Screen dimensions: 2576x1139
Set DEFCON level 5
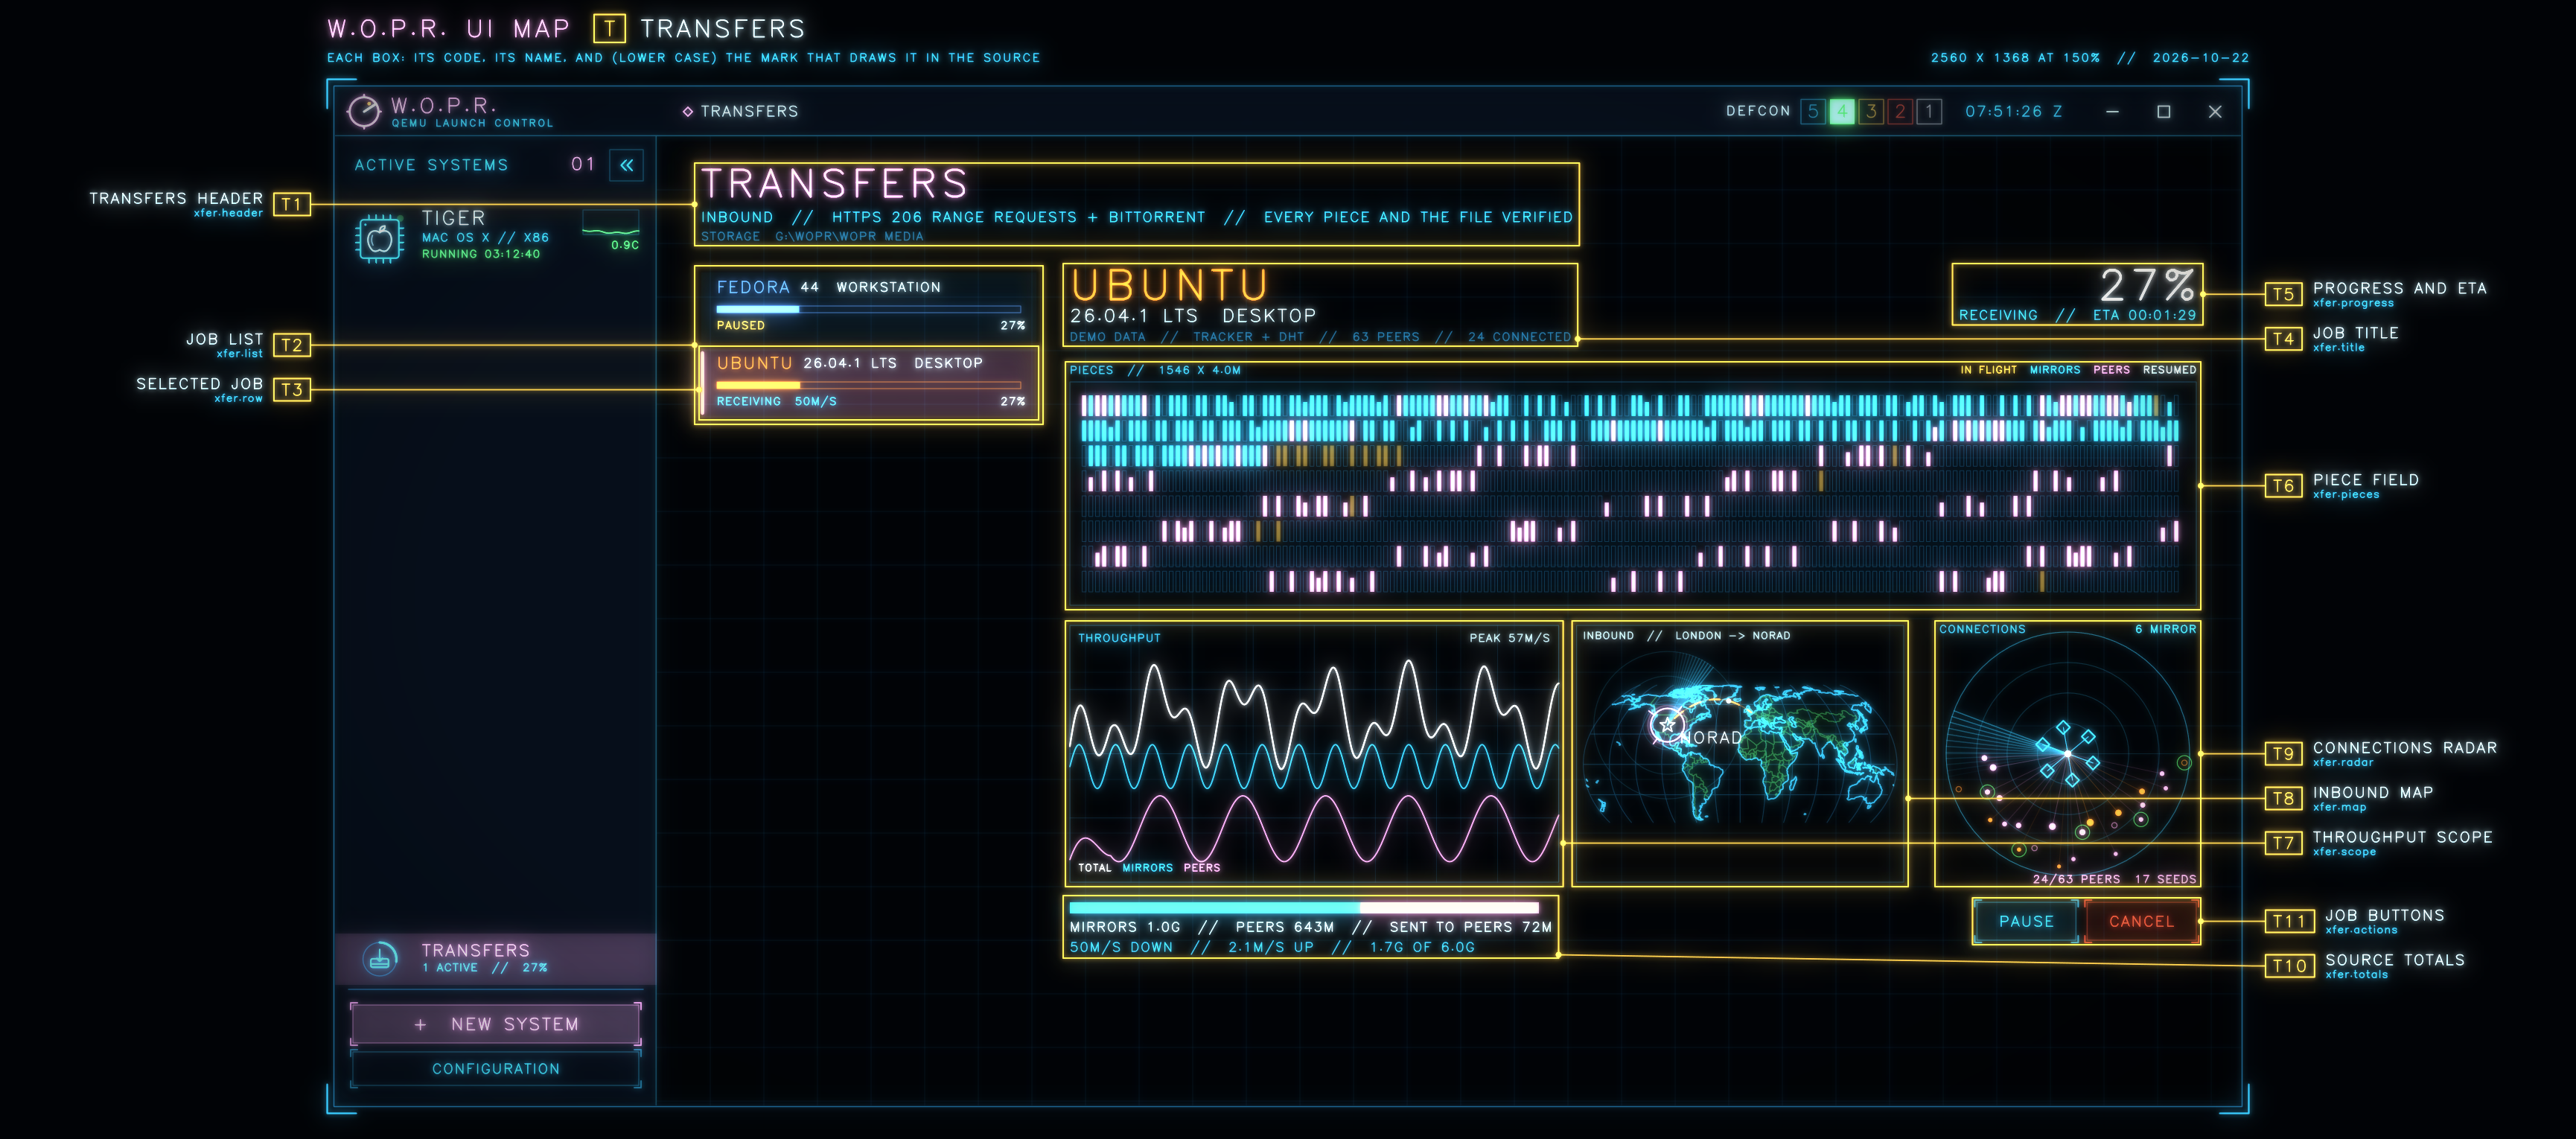pos(1812,111)
